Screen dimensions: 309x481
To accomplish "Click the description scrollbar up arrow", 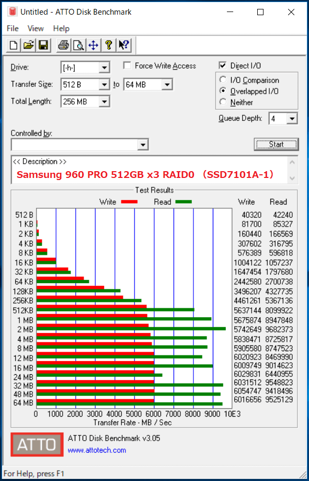I will tap(292, 162).
